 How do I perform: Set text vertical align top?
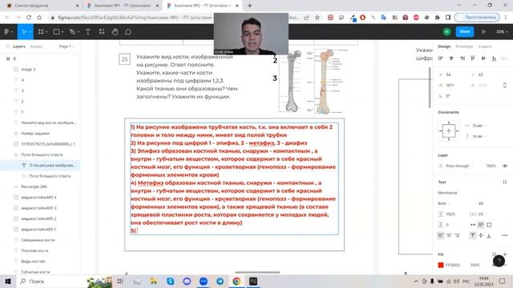click(473, 235)
